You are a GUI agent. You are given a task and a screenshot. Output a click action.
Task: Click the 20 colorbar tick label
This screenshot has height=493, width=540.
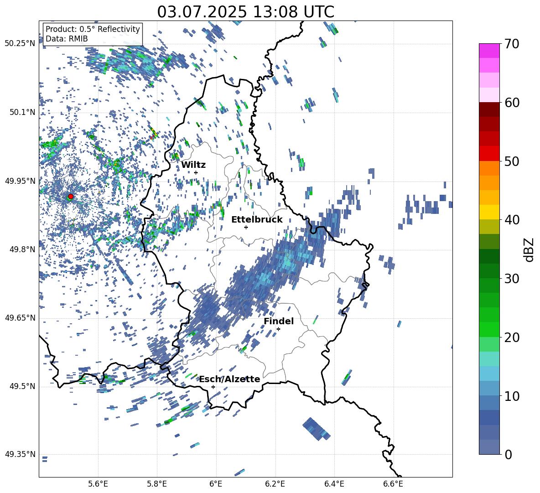point(512,337)
